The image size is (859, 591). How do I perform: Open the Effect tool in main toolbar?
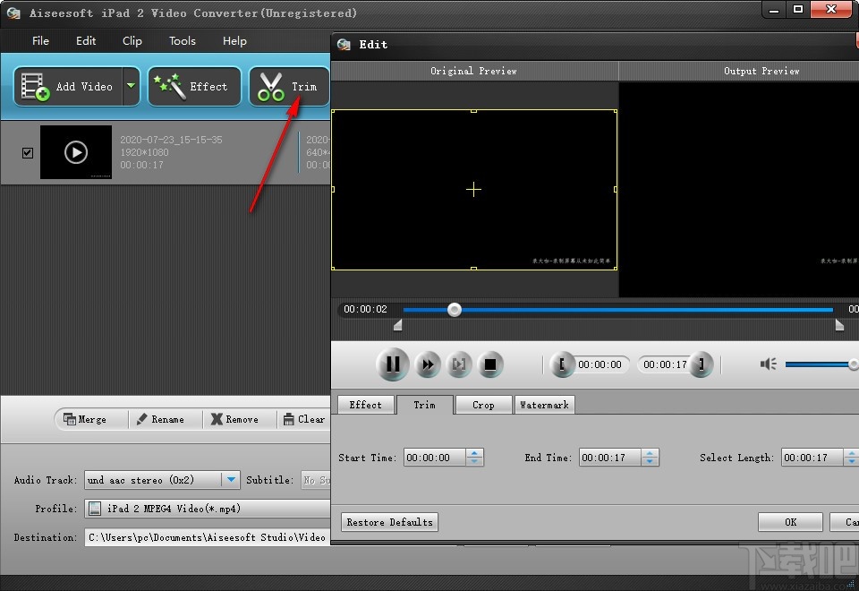pos(194,87)
